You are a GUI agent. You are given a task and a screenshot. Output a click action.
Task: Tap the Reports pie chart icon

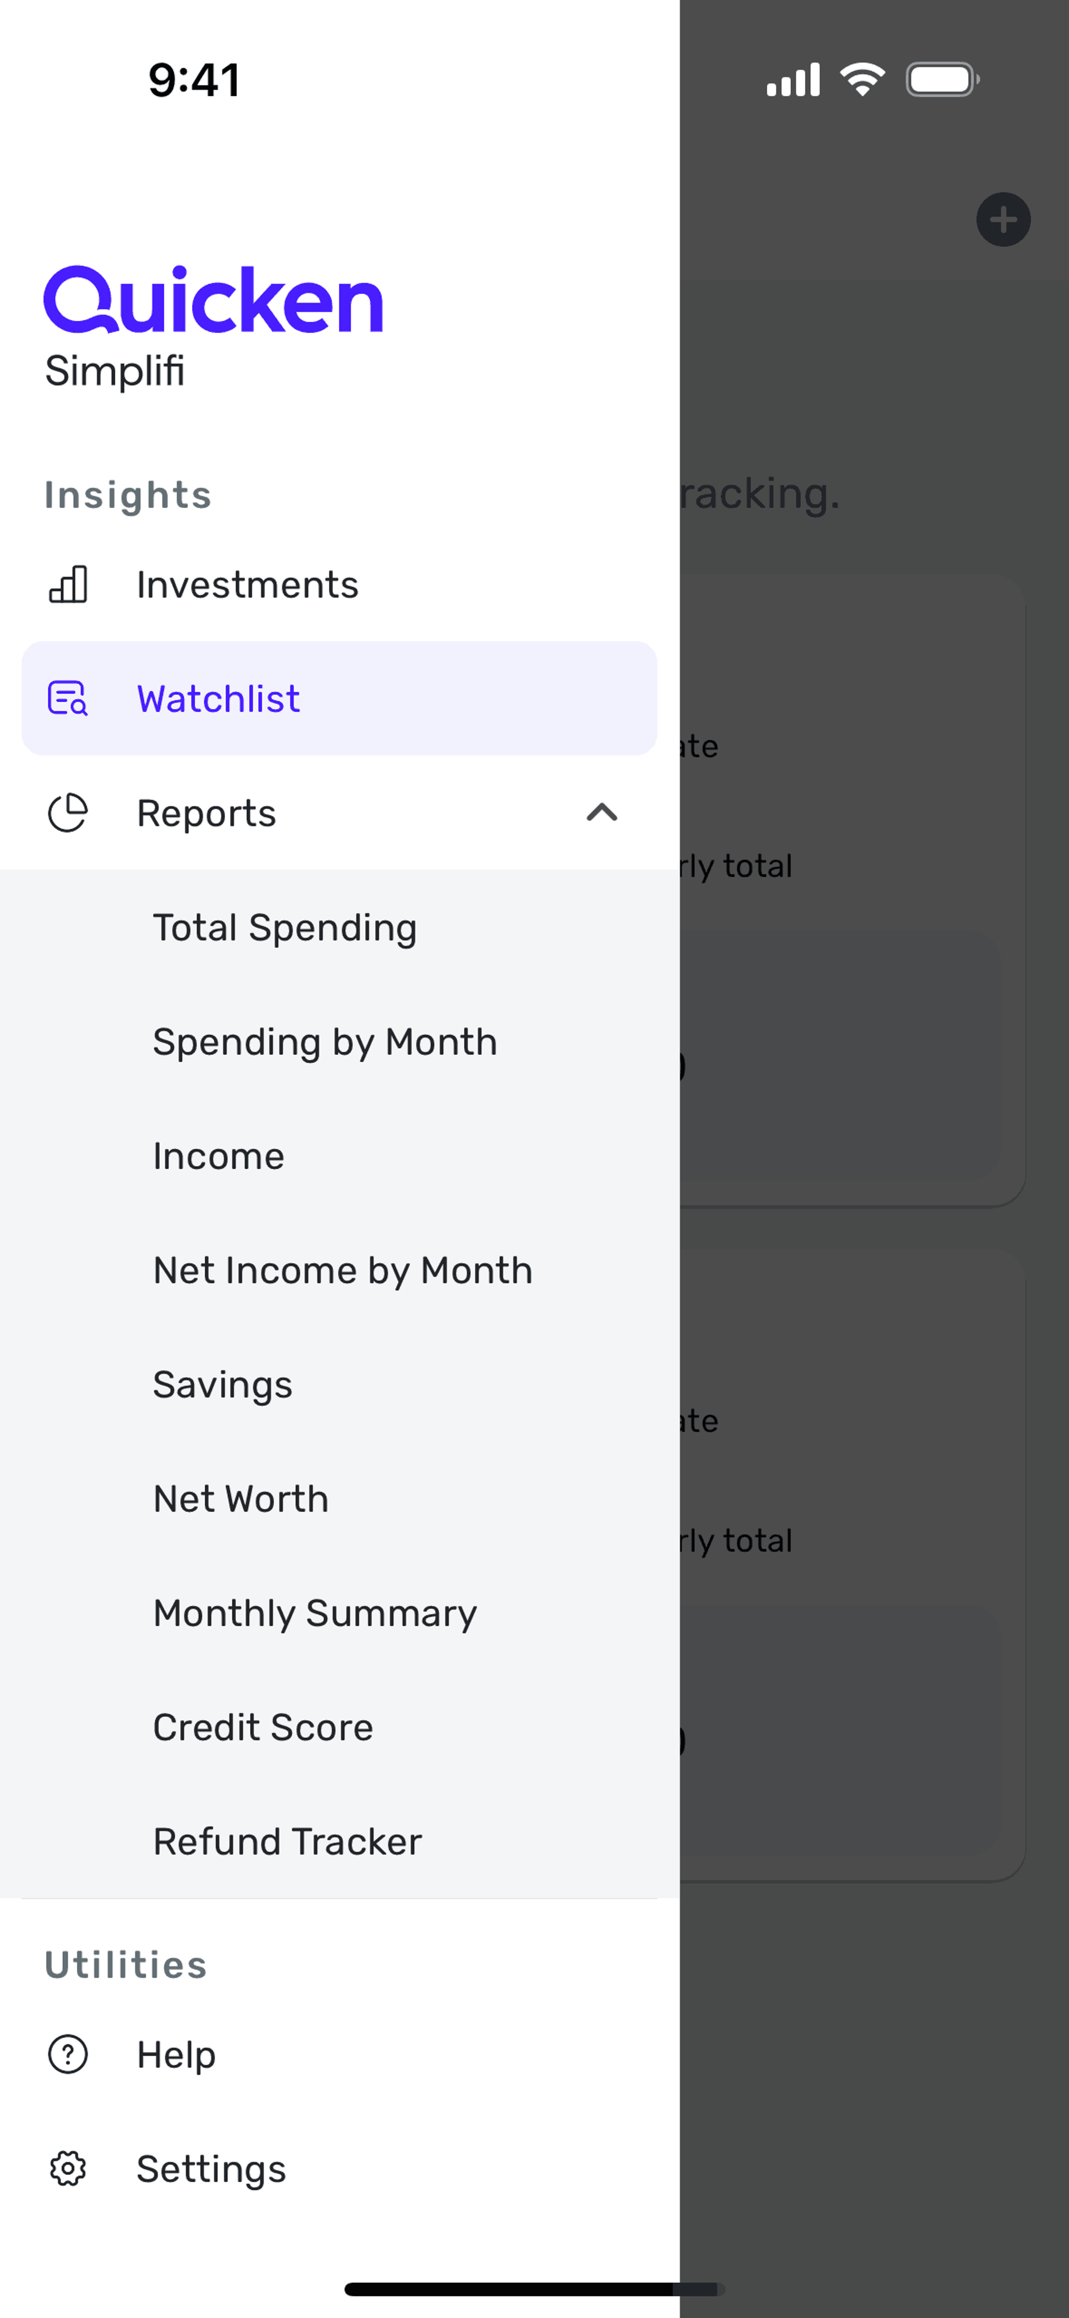point(67,813)
